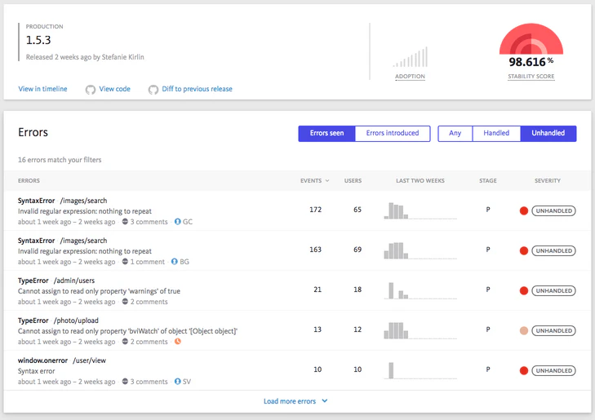Viewport: 595px width, 420px height.
Task: Click the red stability score gauge
Action: [531, 39]
